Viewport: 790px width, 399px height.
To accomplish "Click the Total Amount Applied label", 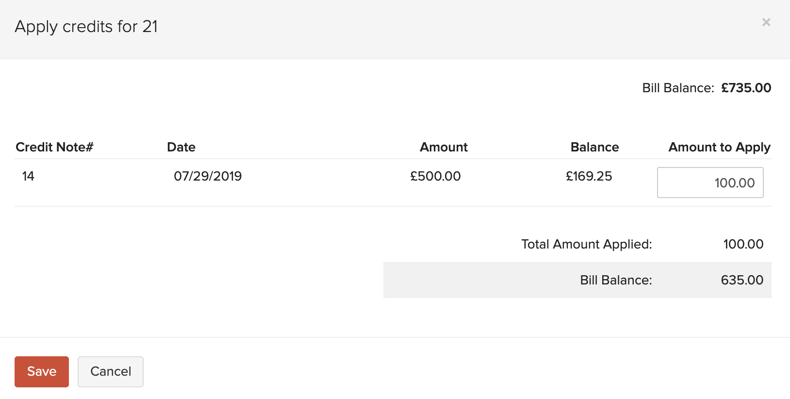I will [x=586, y=244].
